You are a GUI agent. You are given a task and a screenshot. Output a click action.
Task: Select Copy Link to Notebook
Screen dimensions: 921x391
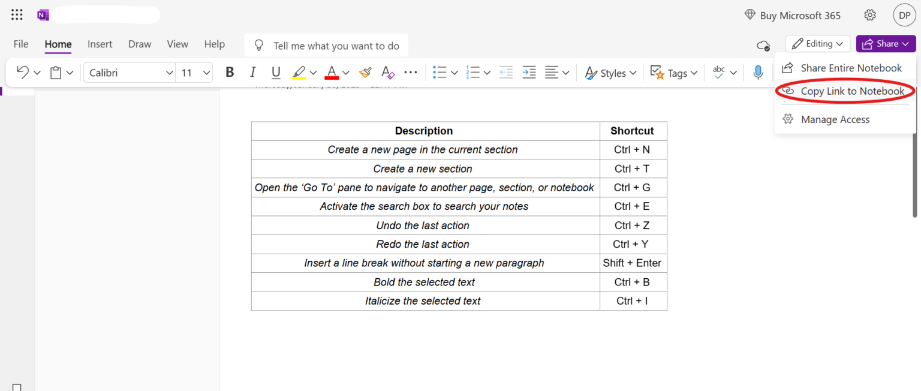point(853,91)
